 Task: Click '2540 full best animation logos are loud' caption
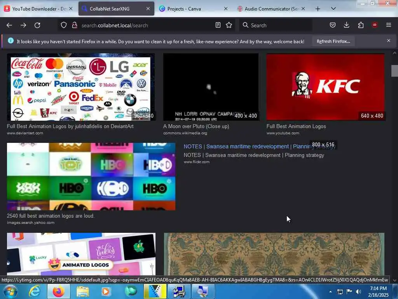tap(51, 216)
